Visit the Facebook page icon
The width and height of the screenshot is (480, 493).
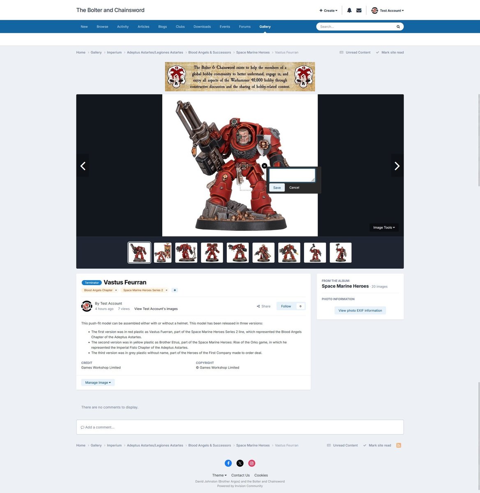[228, 463]
